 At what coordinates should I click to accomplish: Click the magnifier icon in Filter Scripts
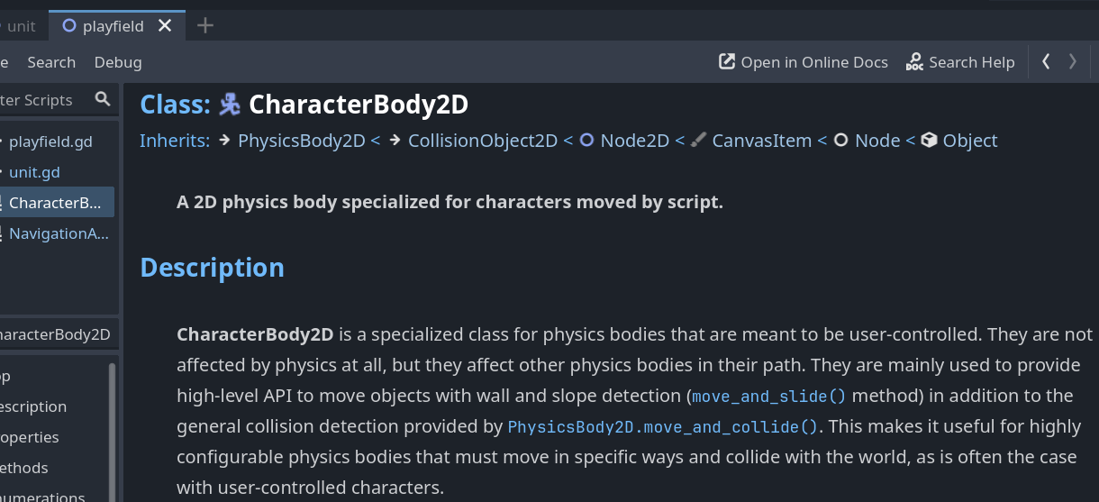pos(103,99)
